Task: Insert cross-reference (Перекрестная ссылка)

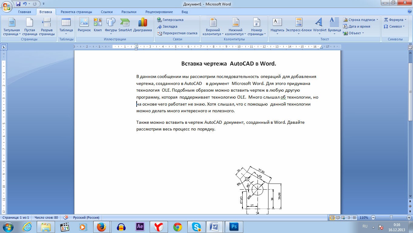Action: tap(177, 33)
